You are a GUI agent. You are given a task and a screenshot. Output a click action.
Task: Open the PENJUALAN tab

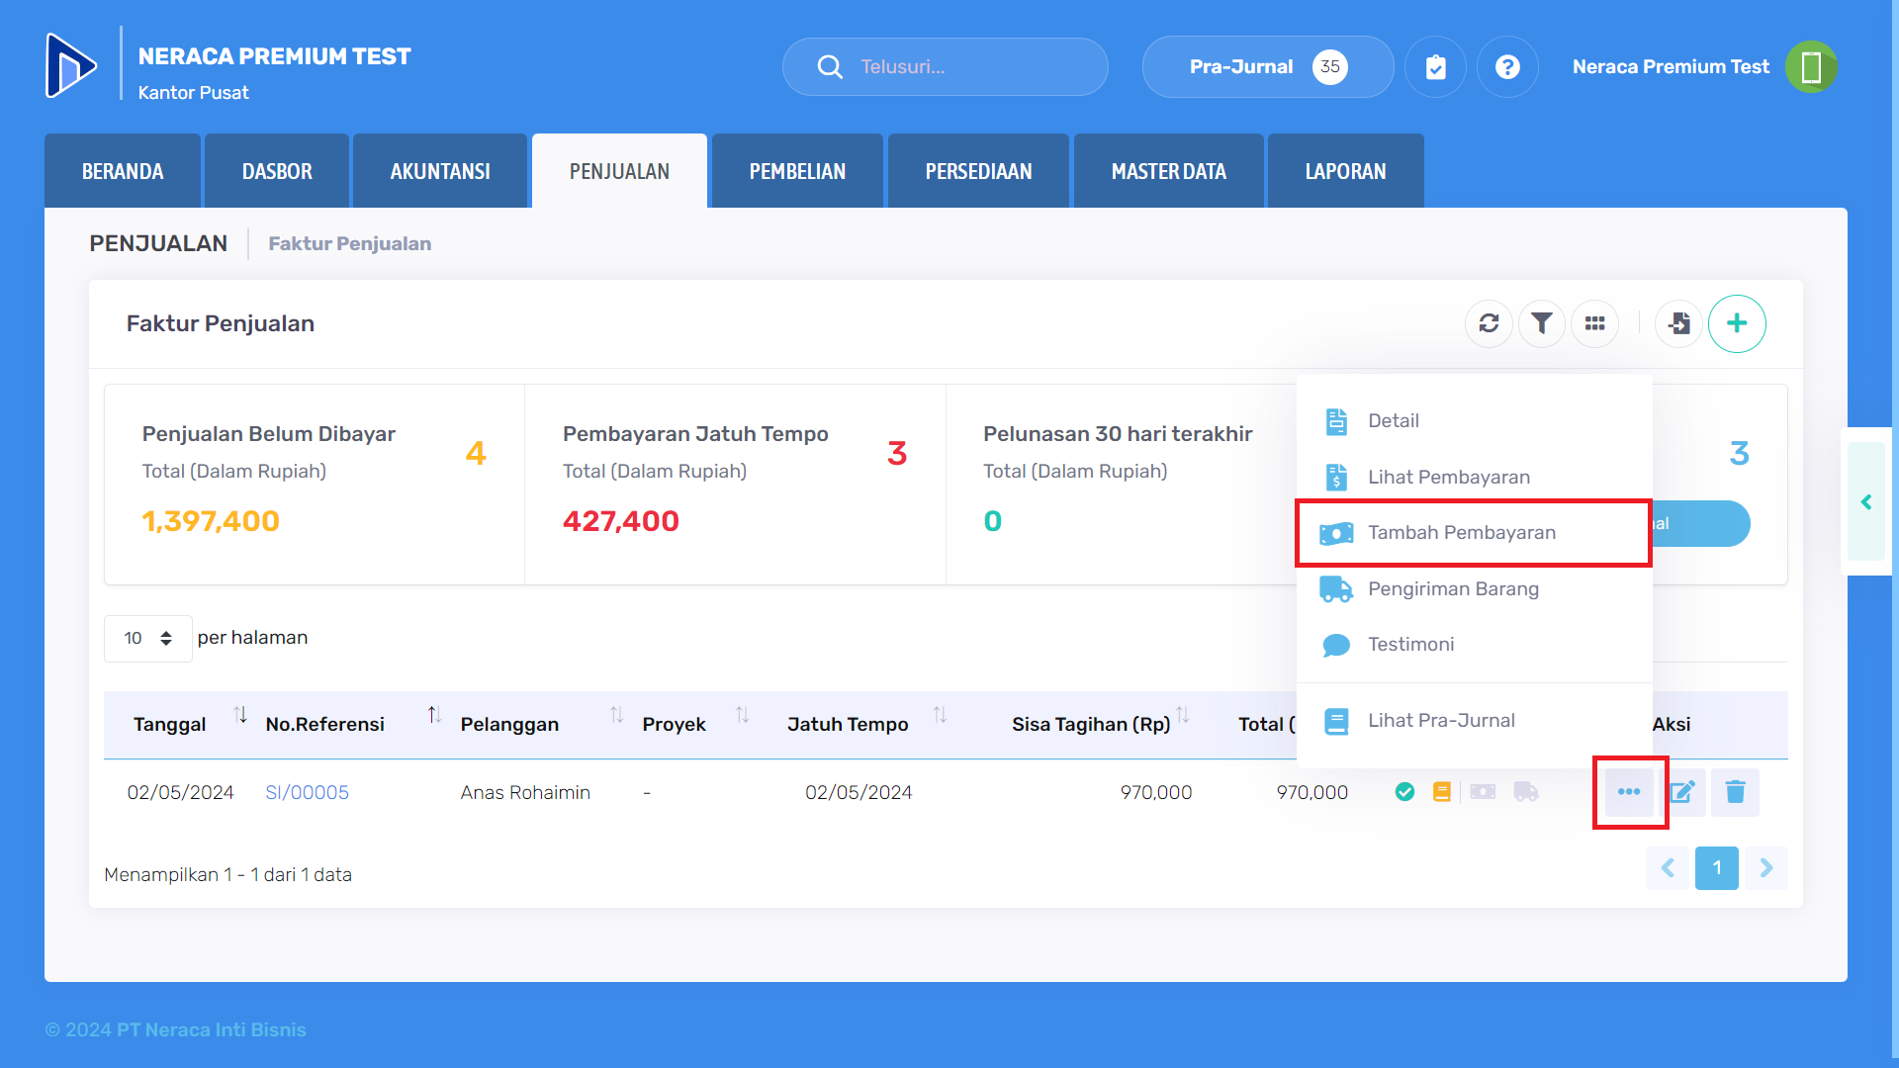(619, 171)
